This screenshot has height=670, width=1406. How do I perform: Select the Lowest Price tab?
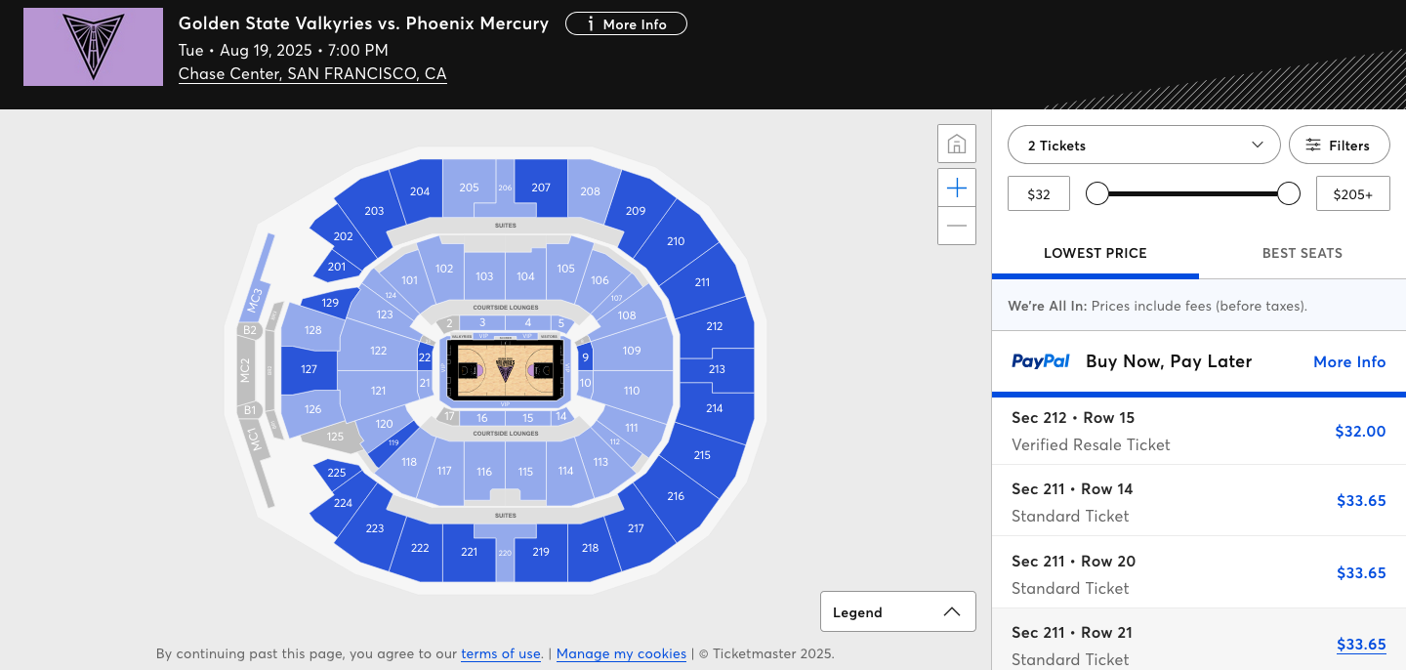pos(1096,253)
